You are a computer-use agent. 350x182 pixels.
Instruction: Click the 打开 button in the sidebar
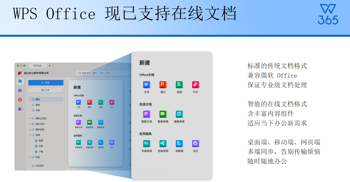46,90
